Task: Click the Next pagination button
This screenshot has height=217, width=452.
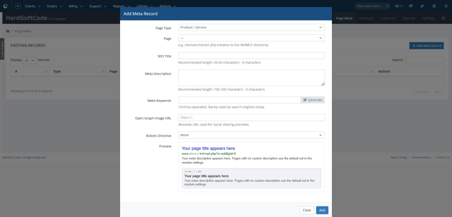Action: 437,92
